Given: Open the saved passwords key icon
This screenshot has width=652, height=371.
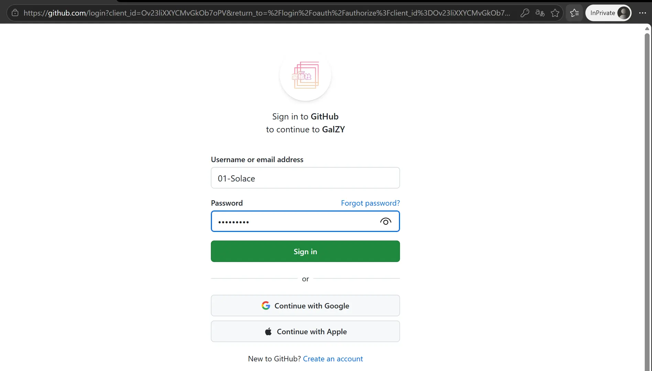Looking at the screenshot, I should (x=524, y=13).
